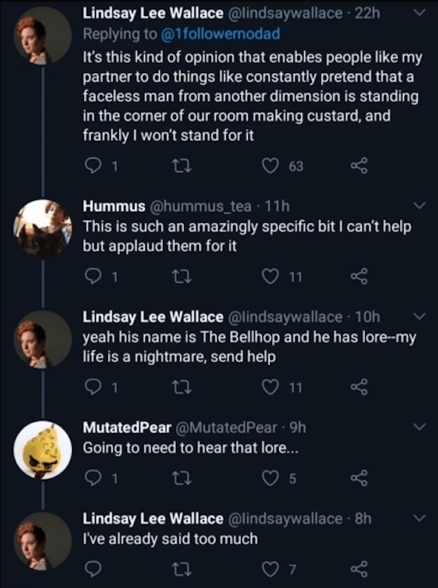The image size is (438, 588).
Task: Open options chevron on Lindsay's 22h tweet
Action: [419, 13]
